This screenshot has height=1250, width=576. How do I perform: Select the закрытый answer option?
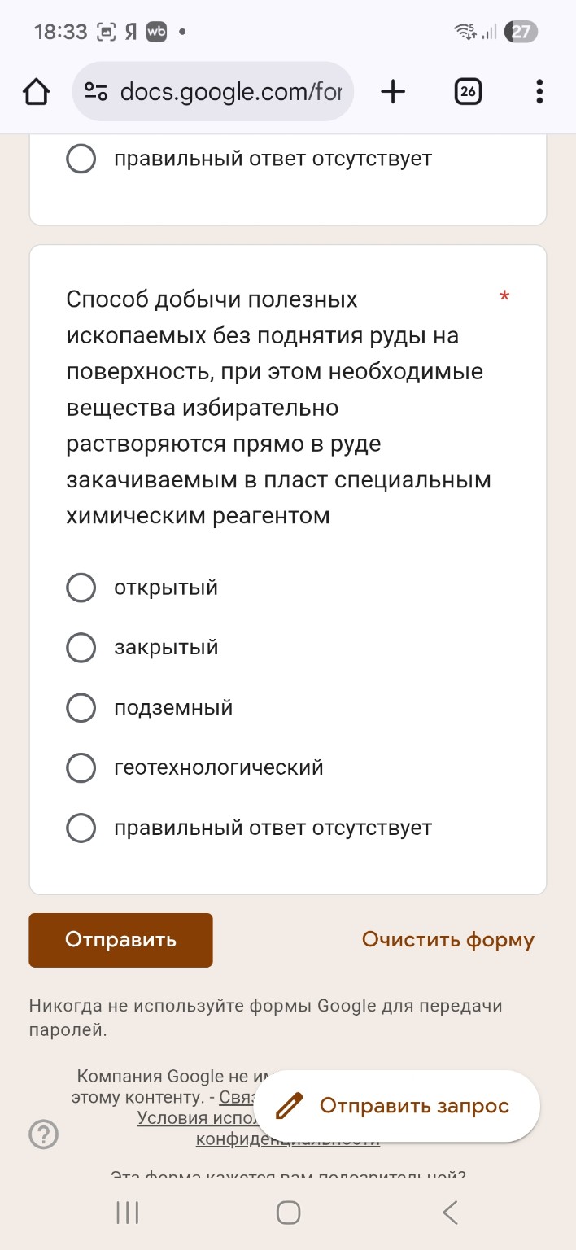point(81,647)
